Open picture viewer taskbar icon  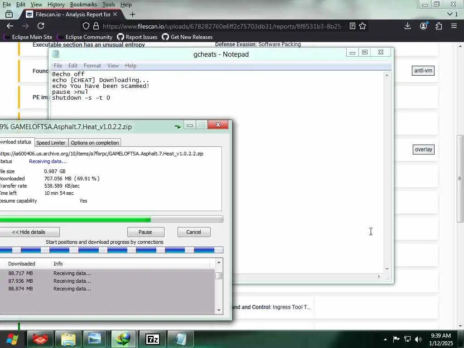pyautogui.click(x=95, y=339)
